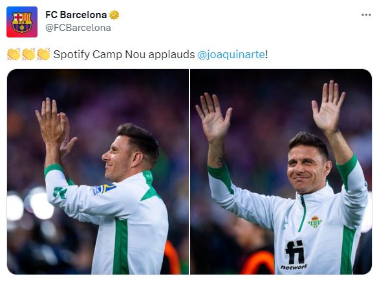Click the 'fi network' sponsor logo on jacket
This screenshot has width=377, height=281.
294,255
